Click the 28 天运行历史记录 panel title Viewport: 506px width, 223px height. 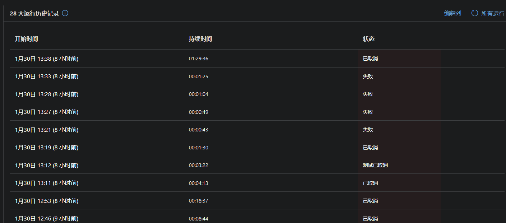point(34,14)
